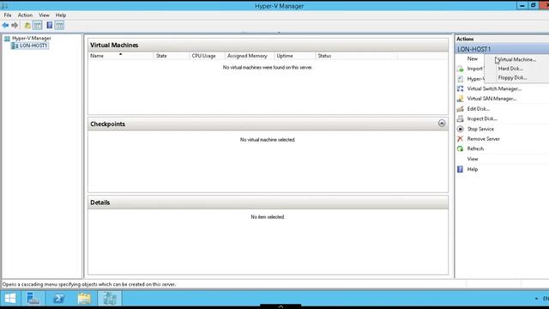Click Inspect Disk... action
This screenshot has width=549, height=309.
pos(482,118)
